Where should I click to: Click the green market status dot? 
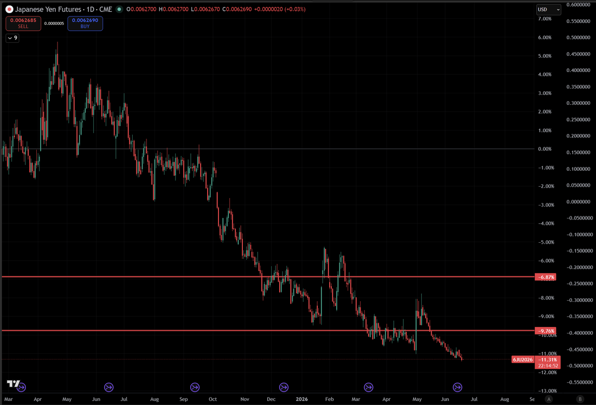click(120, 9)
